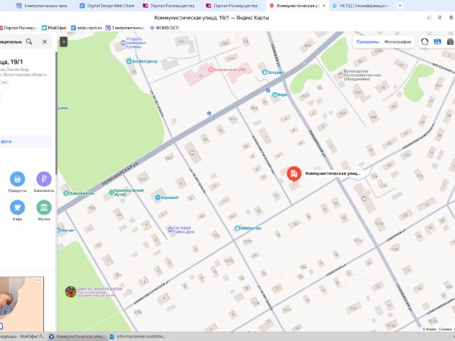Close the Коммунистическая улица browser tab
The height and width of the screenshot is (341, 455).
[x=324, y=6]
